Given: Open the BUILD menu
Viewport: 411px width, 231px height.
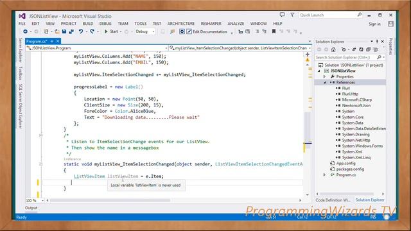Looking at the screenshot, I should pyautogui.click(x=88, y=24).
